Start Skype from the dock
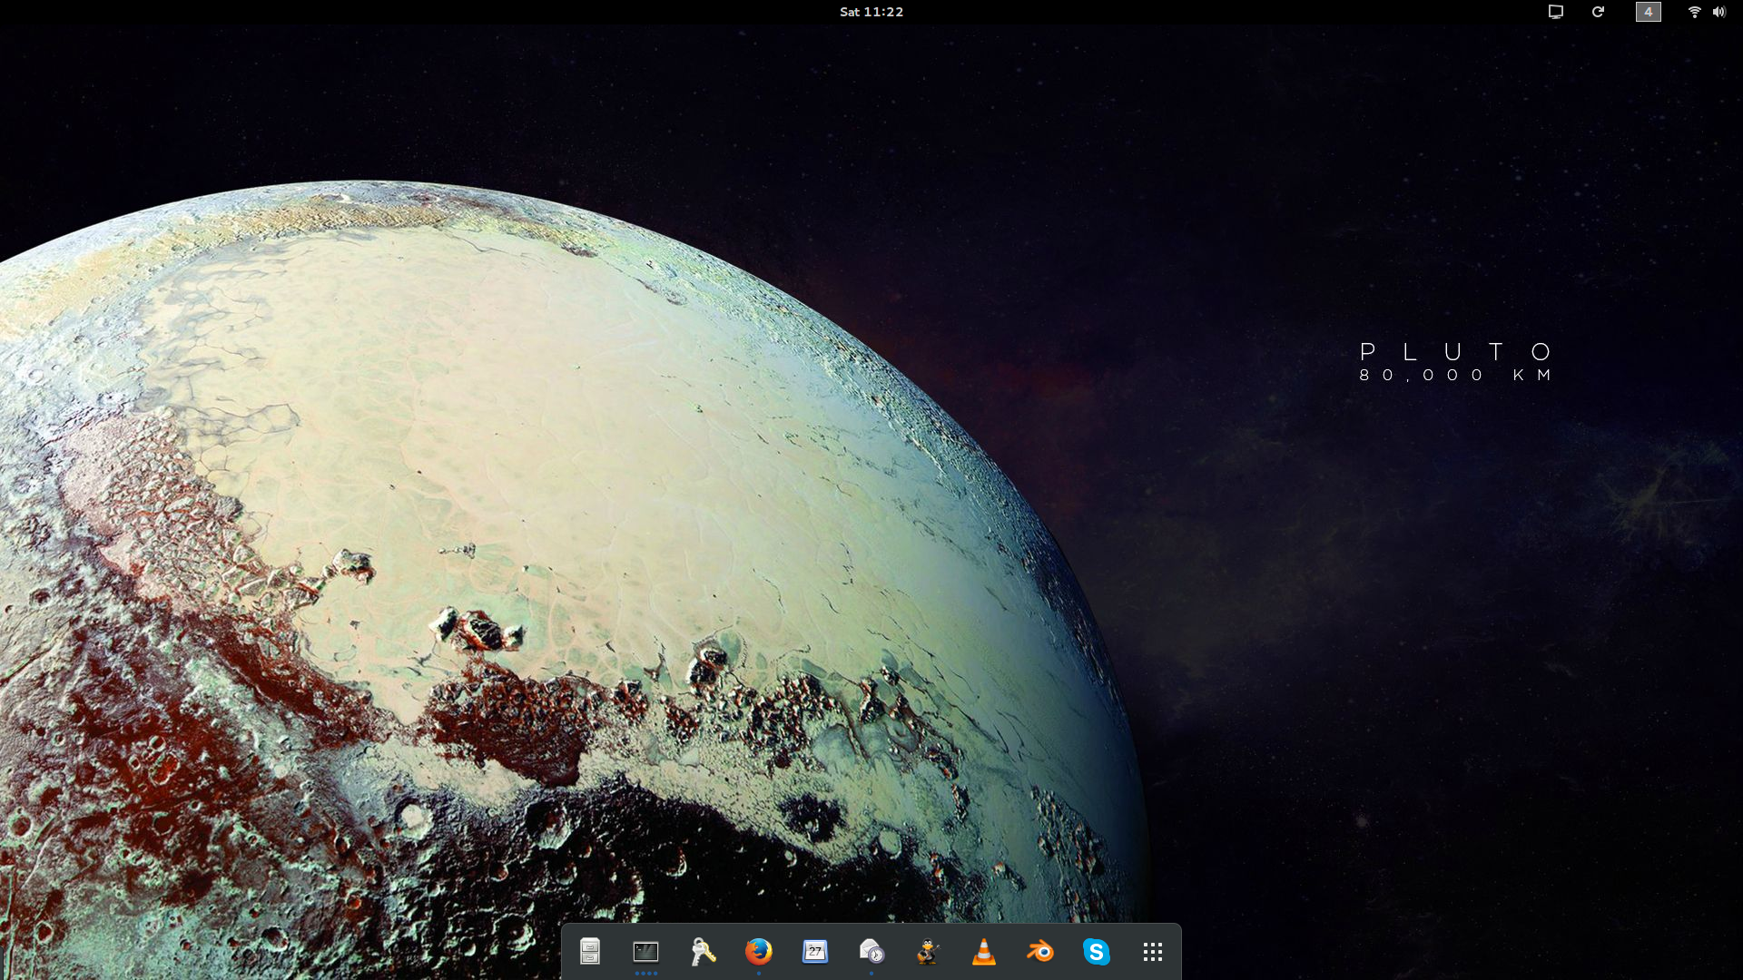This screenshot has height=980, width=1743. [x=1097, y=951]
